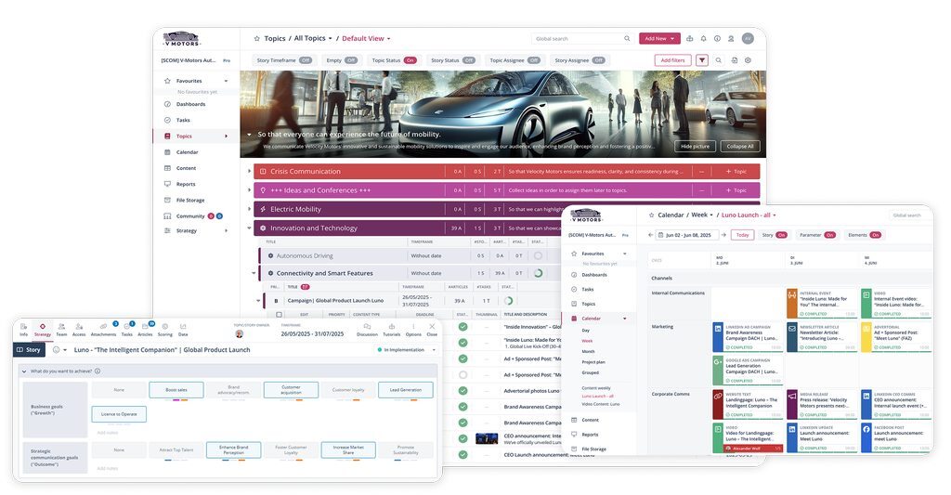The height and width of the screenshot is (495, 951).
Task: Open the Facebook Post launch announcement card
Action: 896,438
